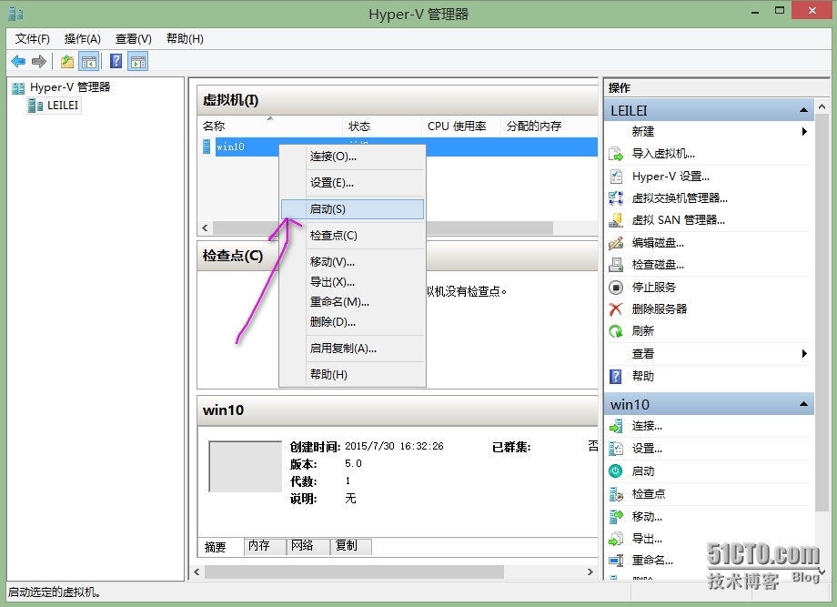Toggle the action pane toolbar icon
Screen dimensions: 837x607
(x=138, y=61)
